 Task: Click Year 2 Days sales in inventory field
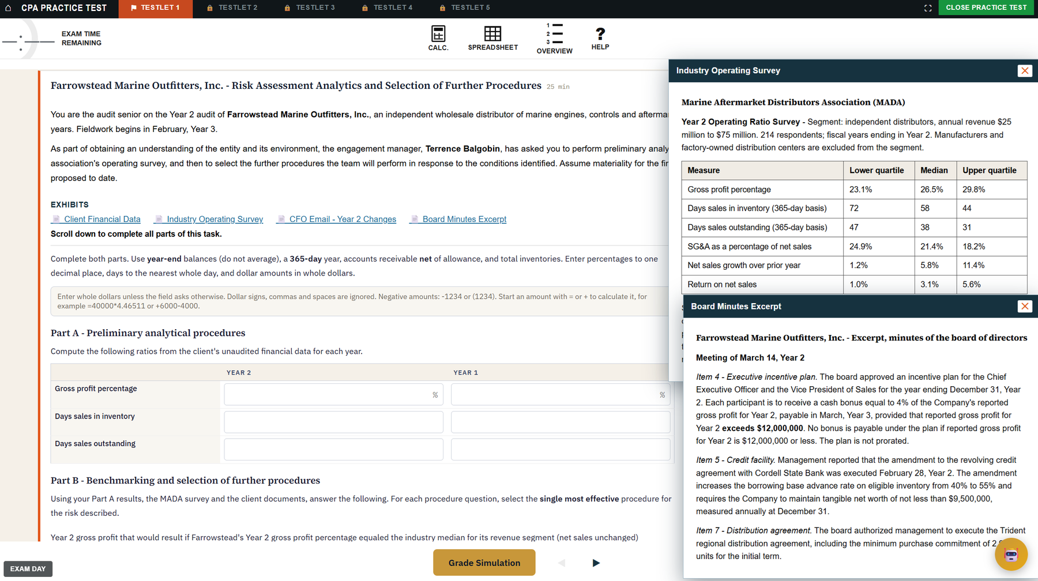333,422
